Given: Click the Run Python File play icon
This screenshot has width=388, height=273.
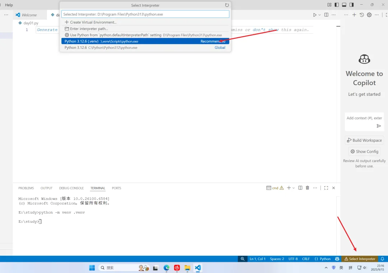Looking at the screenshot, I should [314, 15].
